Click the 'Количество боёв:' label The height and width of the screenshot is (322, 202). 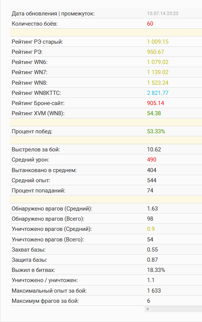(x=35, y=24)
